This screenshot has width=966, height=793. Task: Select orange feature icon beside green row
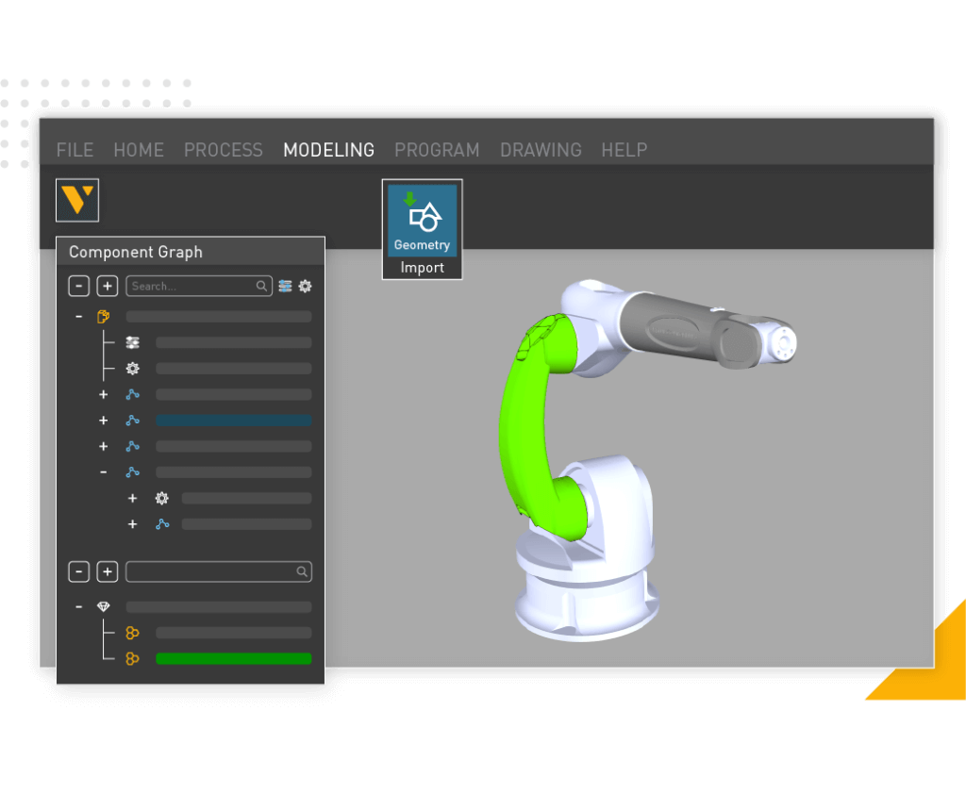click(132, 659)
